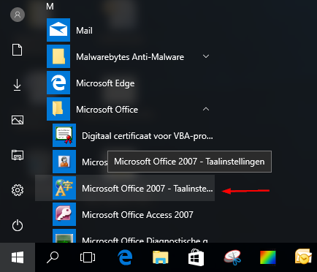
Task: Click the Office Diagnostische icon at bottom
Action: [64, 235]
